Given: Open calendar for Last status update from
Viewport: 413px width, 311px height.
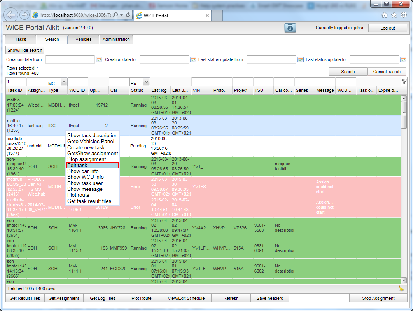Looking at the screenshot, I should pos(300,59).
